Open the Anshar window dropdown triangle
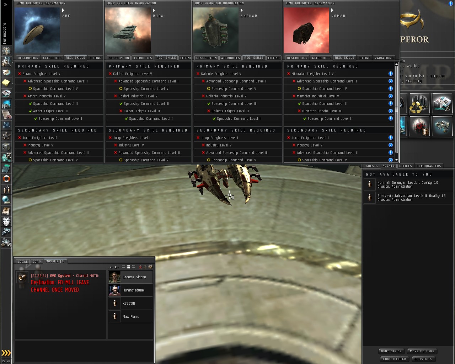This screenshot has width=455, height=364. click(x=242, y=10)
